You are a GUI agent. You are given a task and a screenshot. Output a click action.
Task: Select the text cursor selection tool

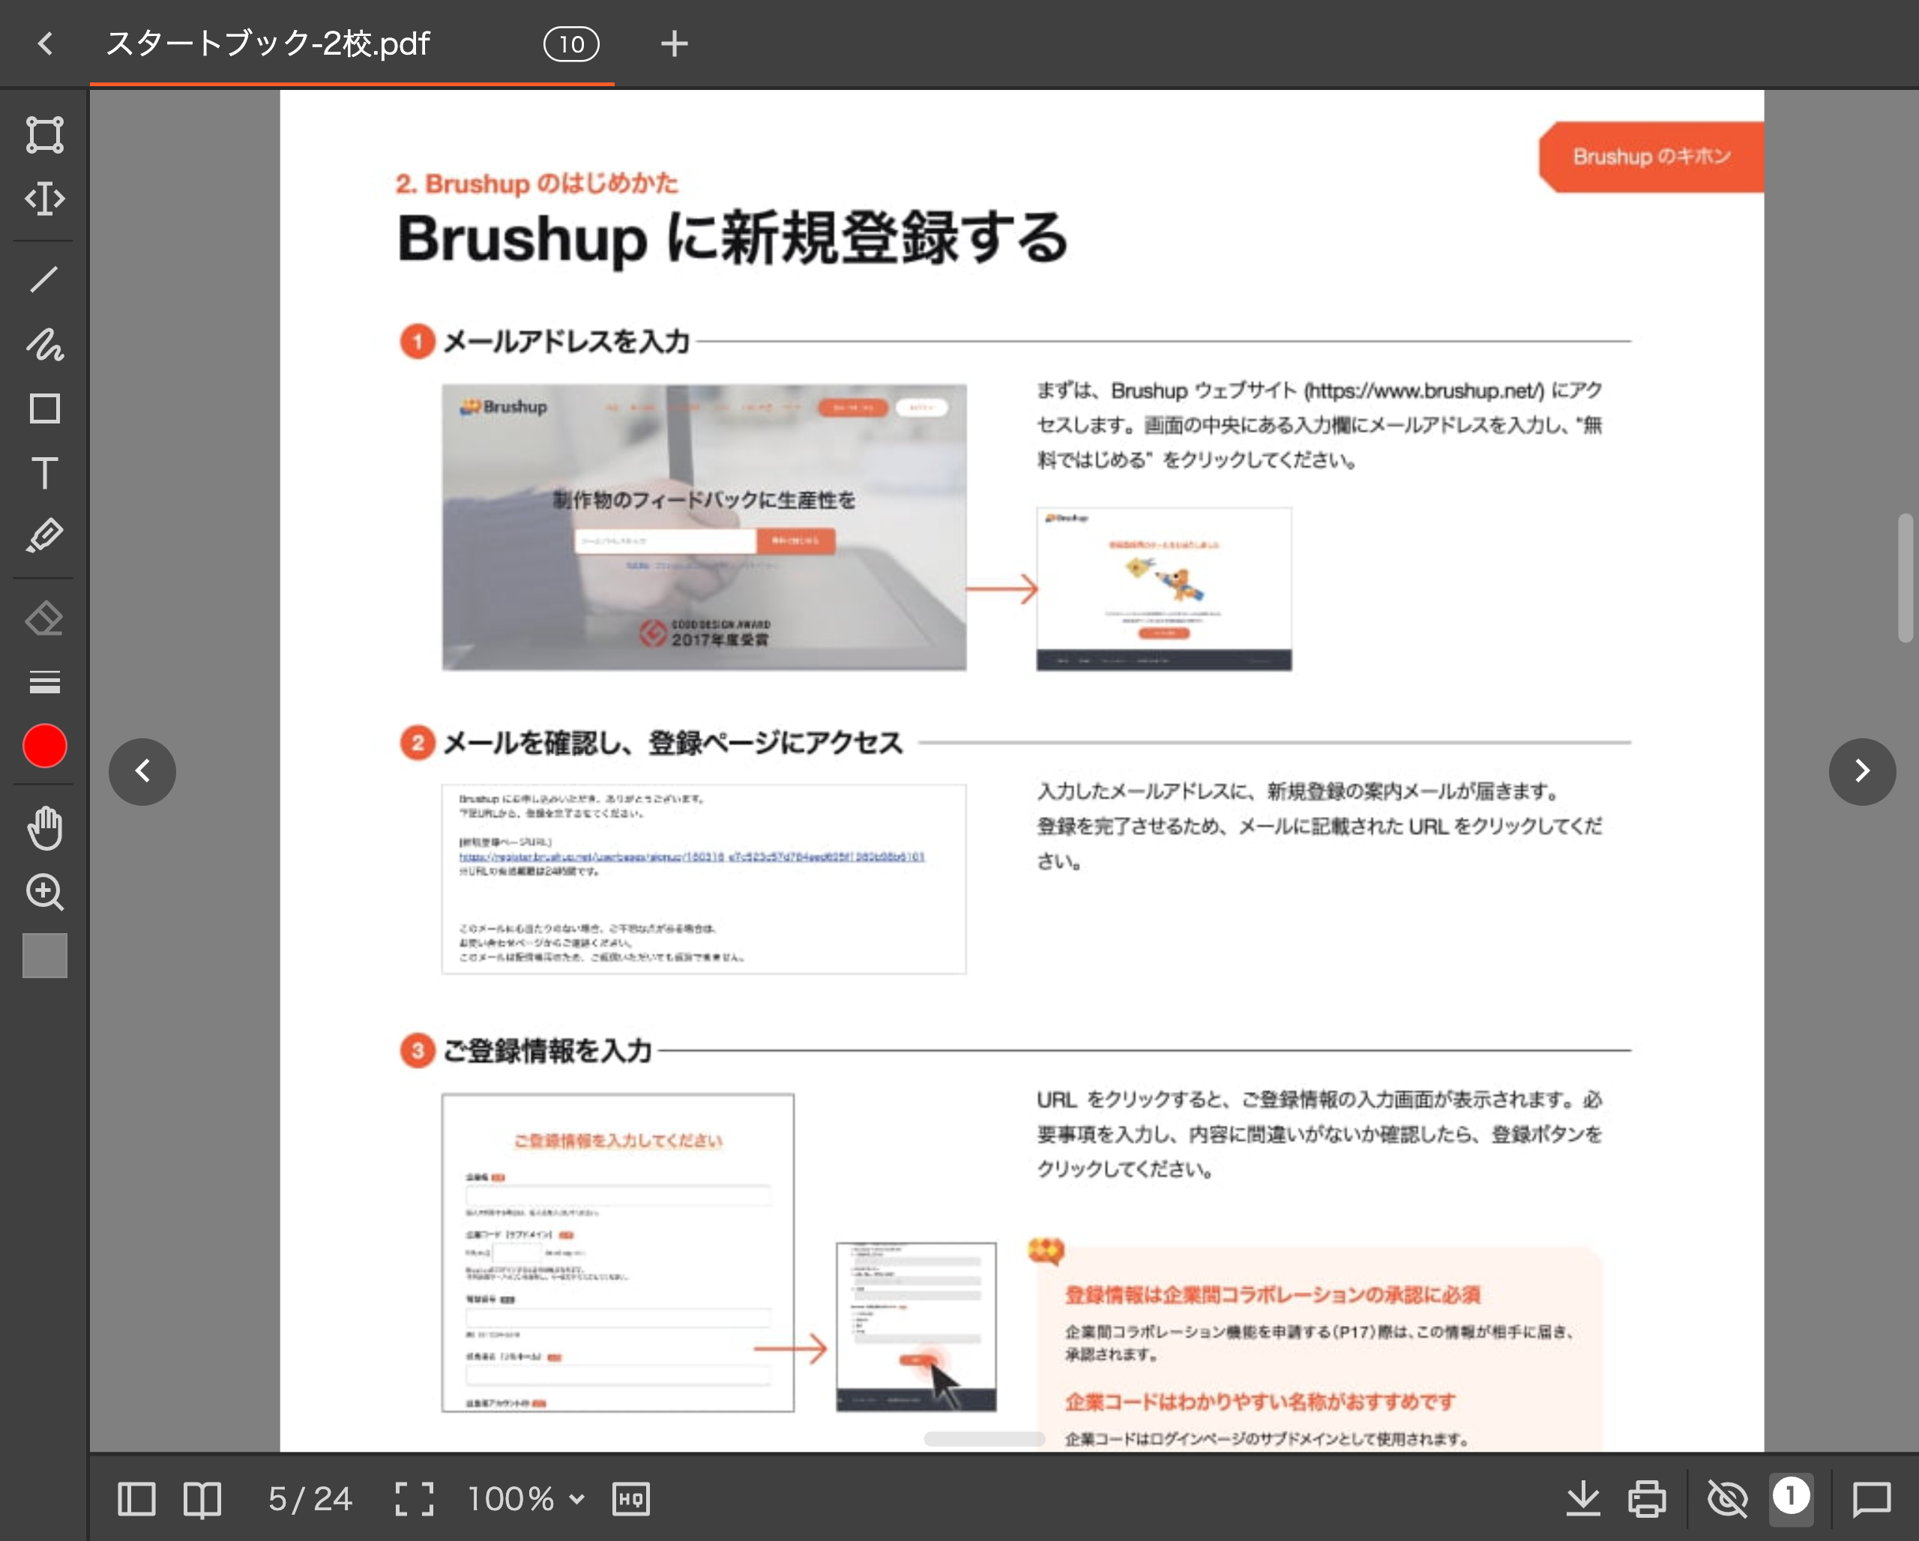(44, 199)
